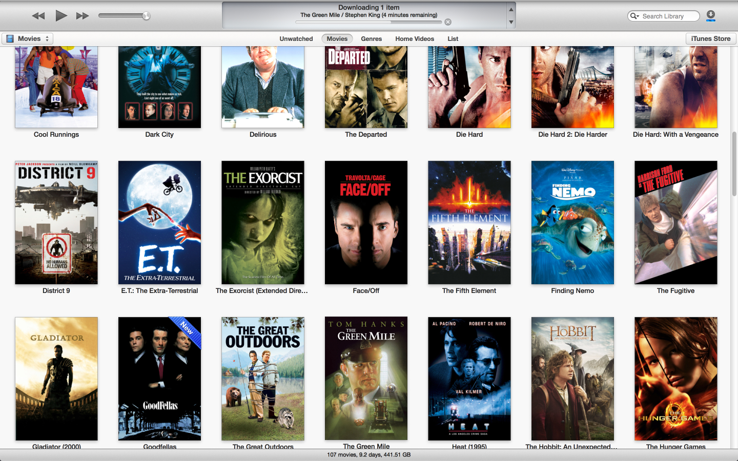Select the Goodfellas poster
Screen dimensions: 738x461
click(159, 379)
